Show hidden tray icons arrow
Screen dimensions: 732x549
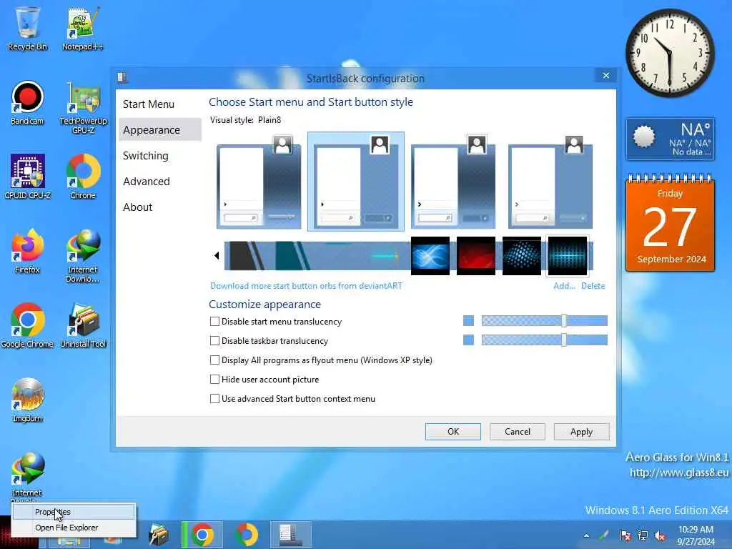tap(586, 535)
